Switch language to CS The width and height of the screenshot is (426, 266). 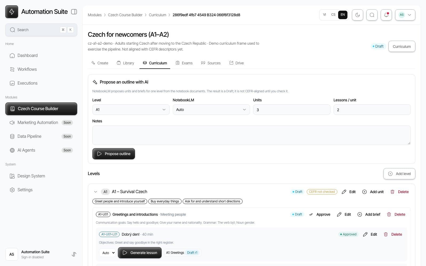click(x=333, y=15)
